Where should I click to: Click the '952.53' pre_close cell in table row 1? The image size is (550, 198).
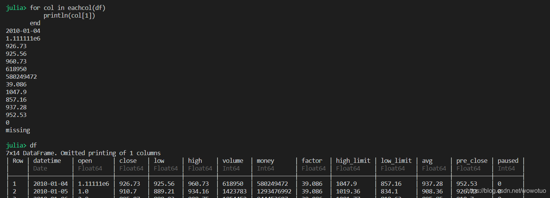point(467,184)
